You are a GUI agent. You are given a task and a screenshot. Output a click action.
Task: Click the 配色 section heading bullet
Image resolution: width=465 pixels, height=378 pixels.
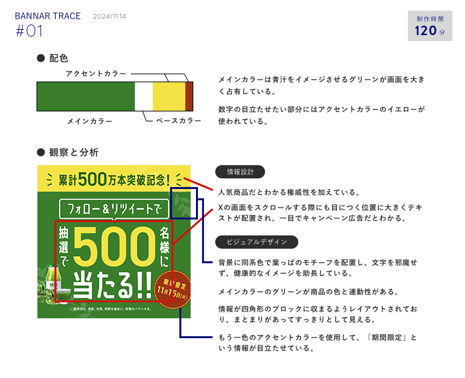click(41, 58)
